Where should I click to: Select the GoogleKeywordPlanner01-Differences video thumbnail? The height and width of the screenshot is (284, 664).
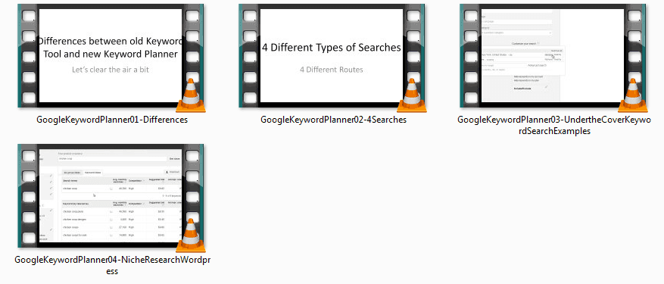111,56
